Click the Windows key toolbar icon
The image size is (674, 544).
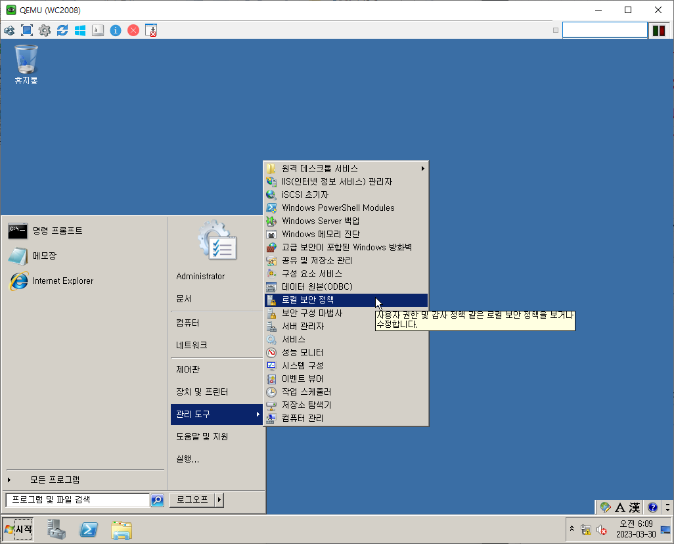pyautogui.click(x=80, y=30)
